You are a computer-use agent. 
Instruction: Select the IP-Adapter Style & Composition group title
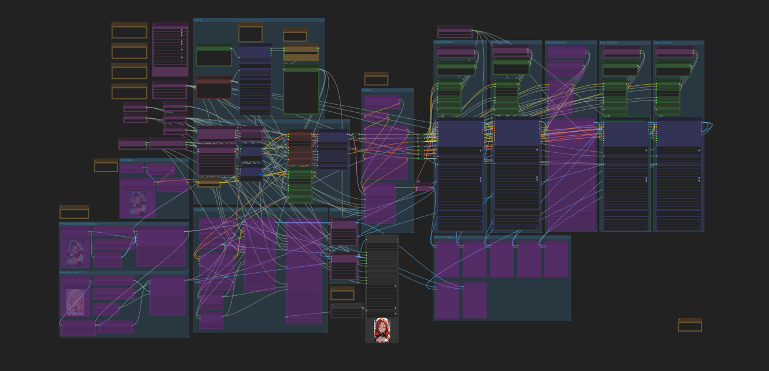[x=79, y=223]
